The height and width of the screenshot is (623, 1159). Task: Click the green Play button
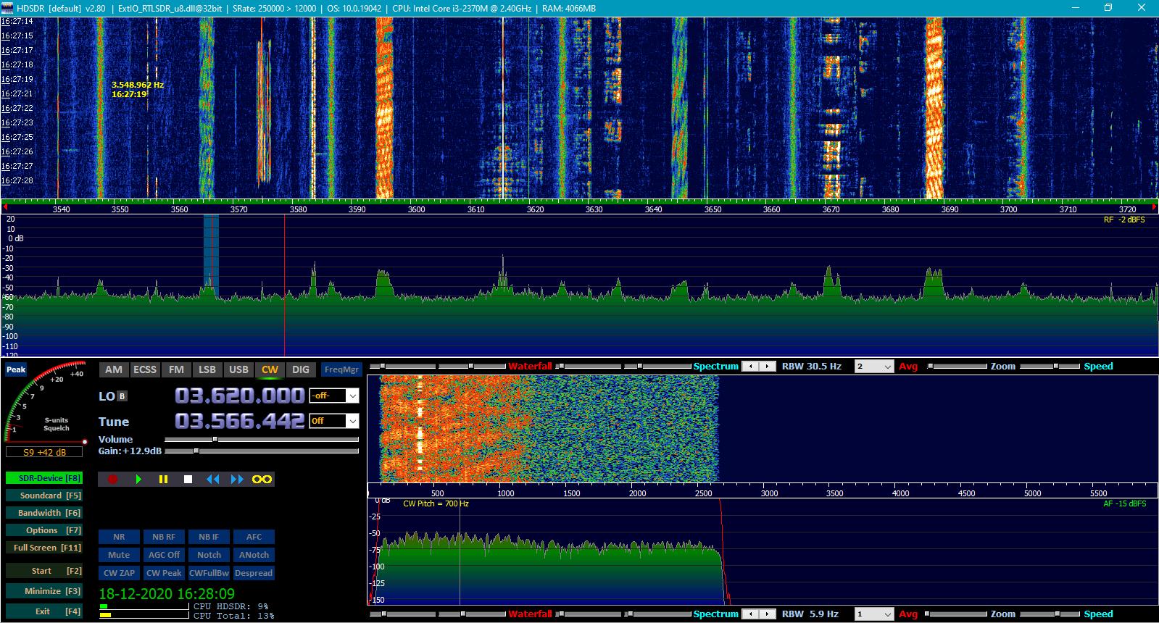click(x=138, y=479)
